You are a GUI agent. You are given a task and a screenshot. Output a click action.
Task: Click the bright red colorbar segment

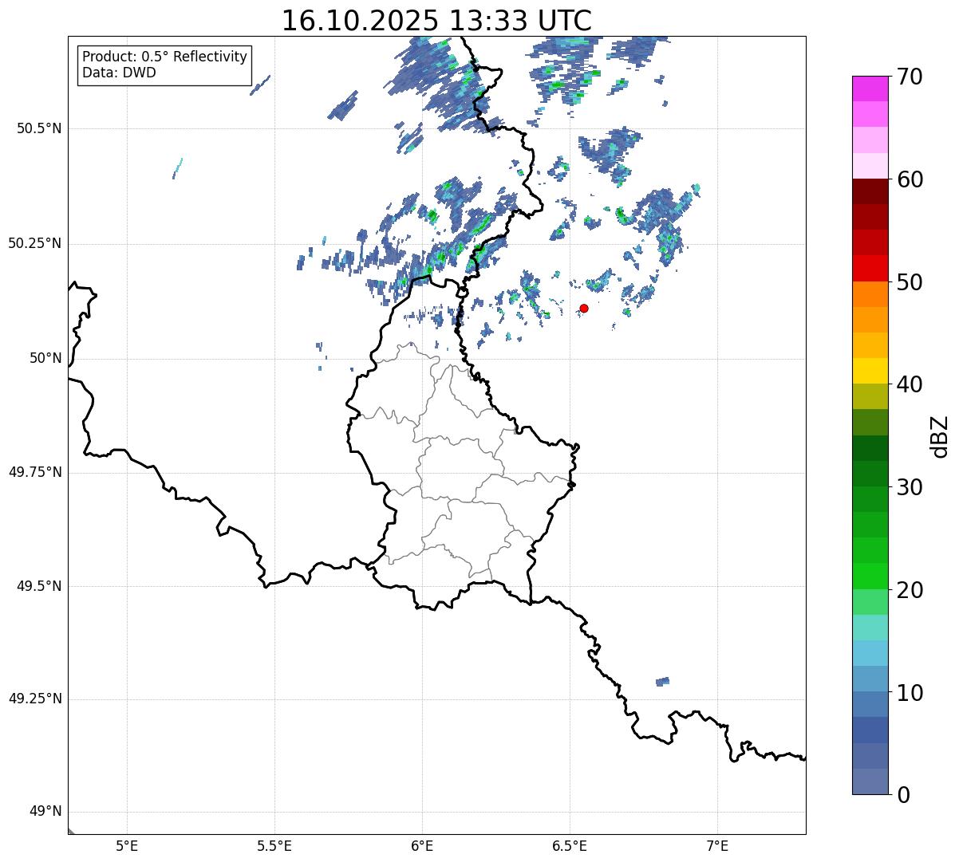pos(870,268)
